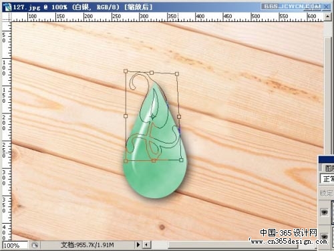334x251 pixels.
Task: Click the top-right transform handle
Action: pos(177,74)
